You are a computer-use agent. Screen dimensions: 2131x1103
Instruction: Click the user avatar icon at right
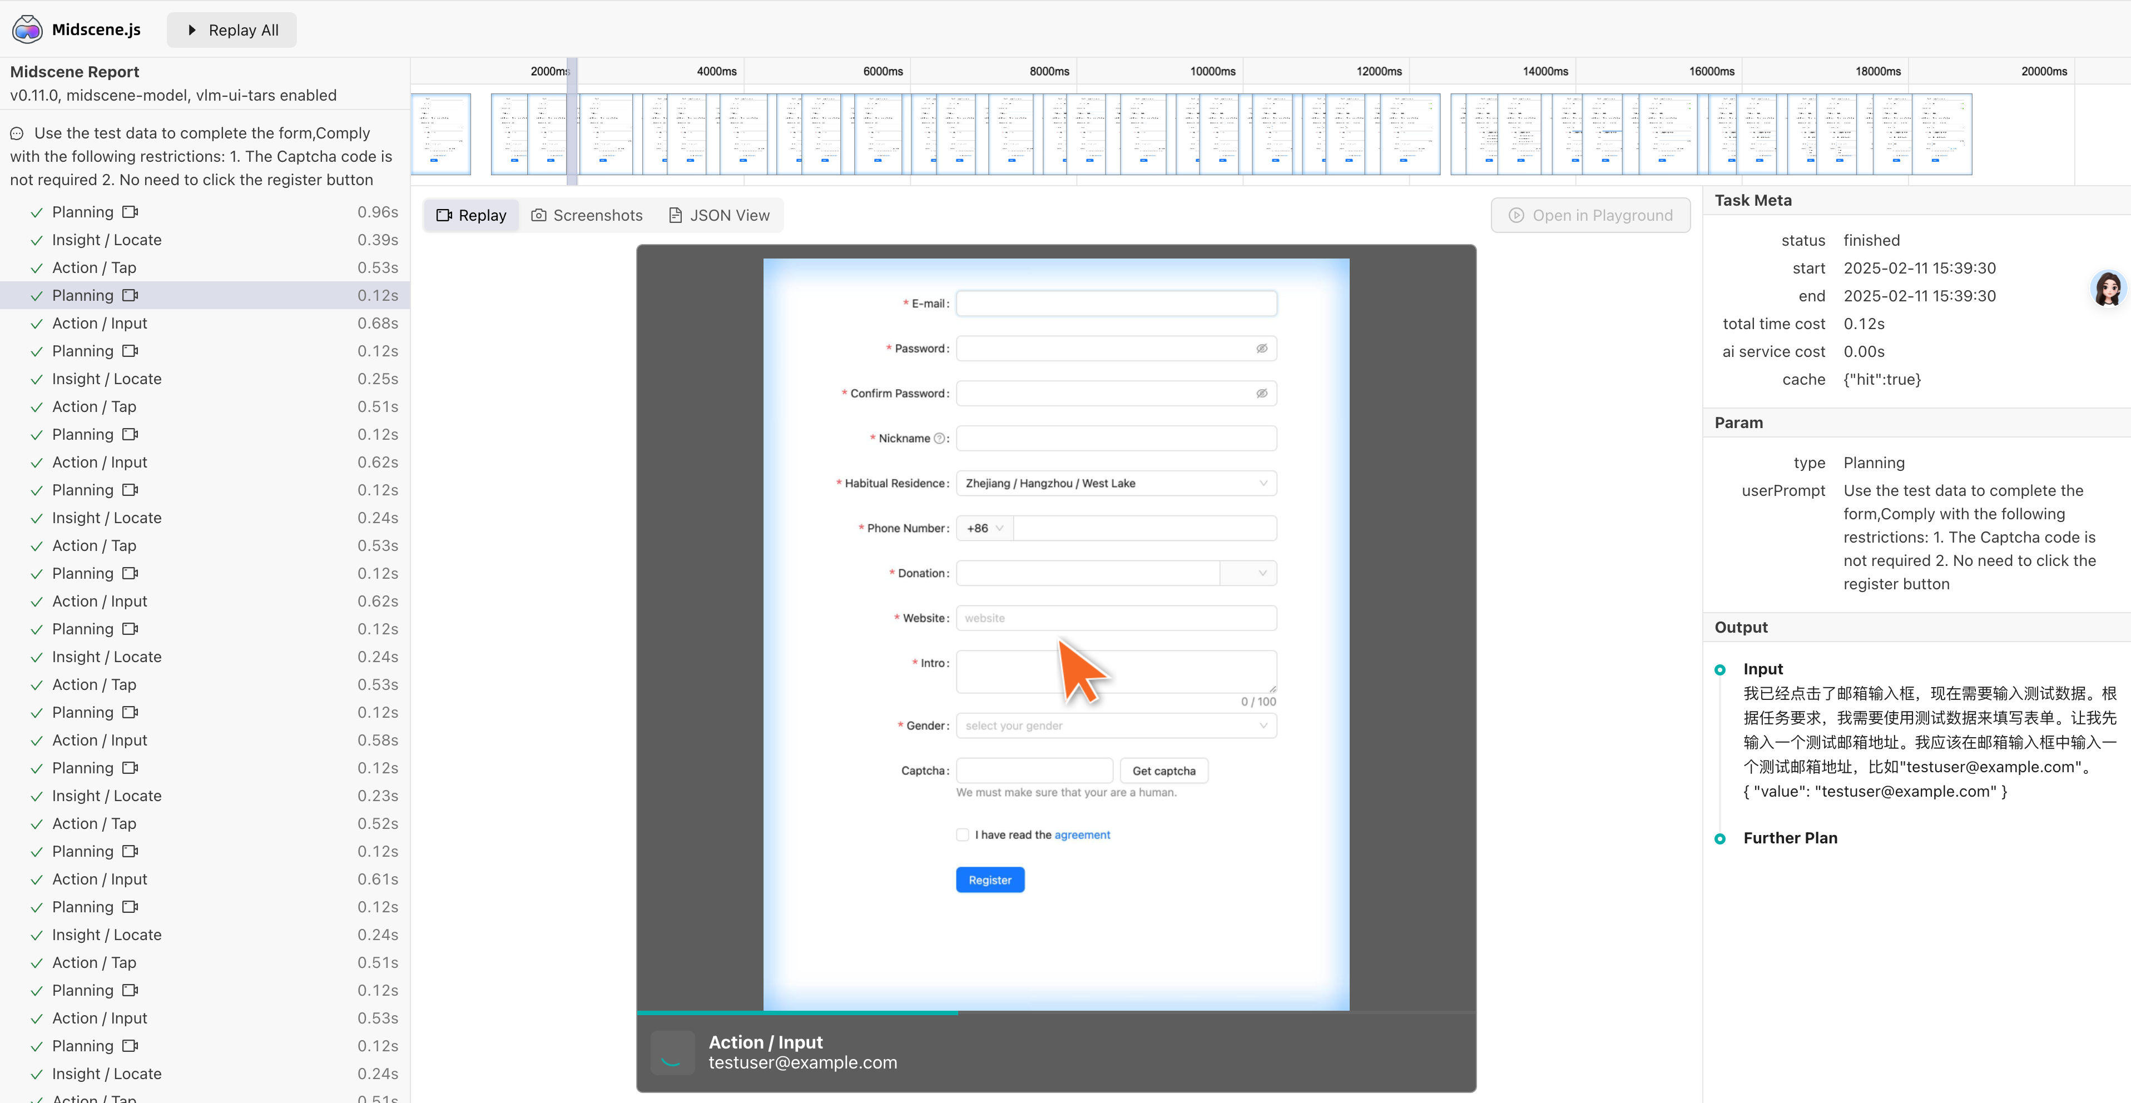coord(2108,289)
